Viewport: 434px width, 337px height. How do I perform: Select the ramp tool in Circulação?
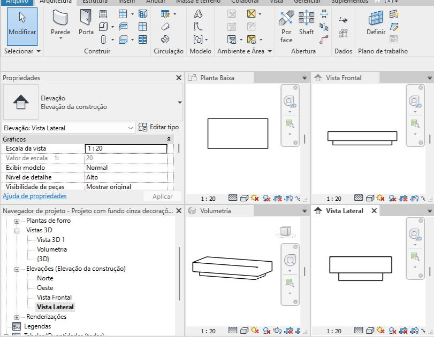(165, 27)
